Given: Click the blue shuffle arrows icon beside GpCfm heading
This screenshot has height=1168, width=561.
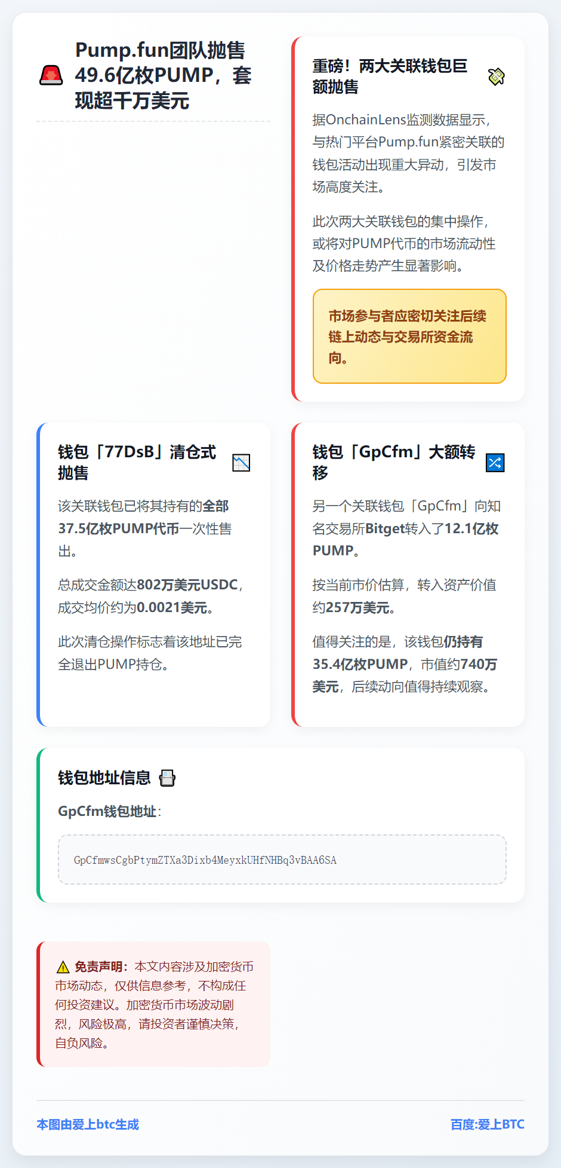Looking at the screenshot, I should [x=495, y=463].
